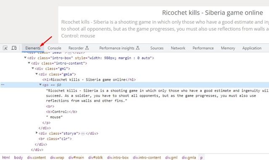
Task: Collapse the intro-box div node
Action: pyautogui.click(x=25, y=58)
